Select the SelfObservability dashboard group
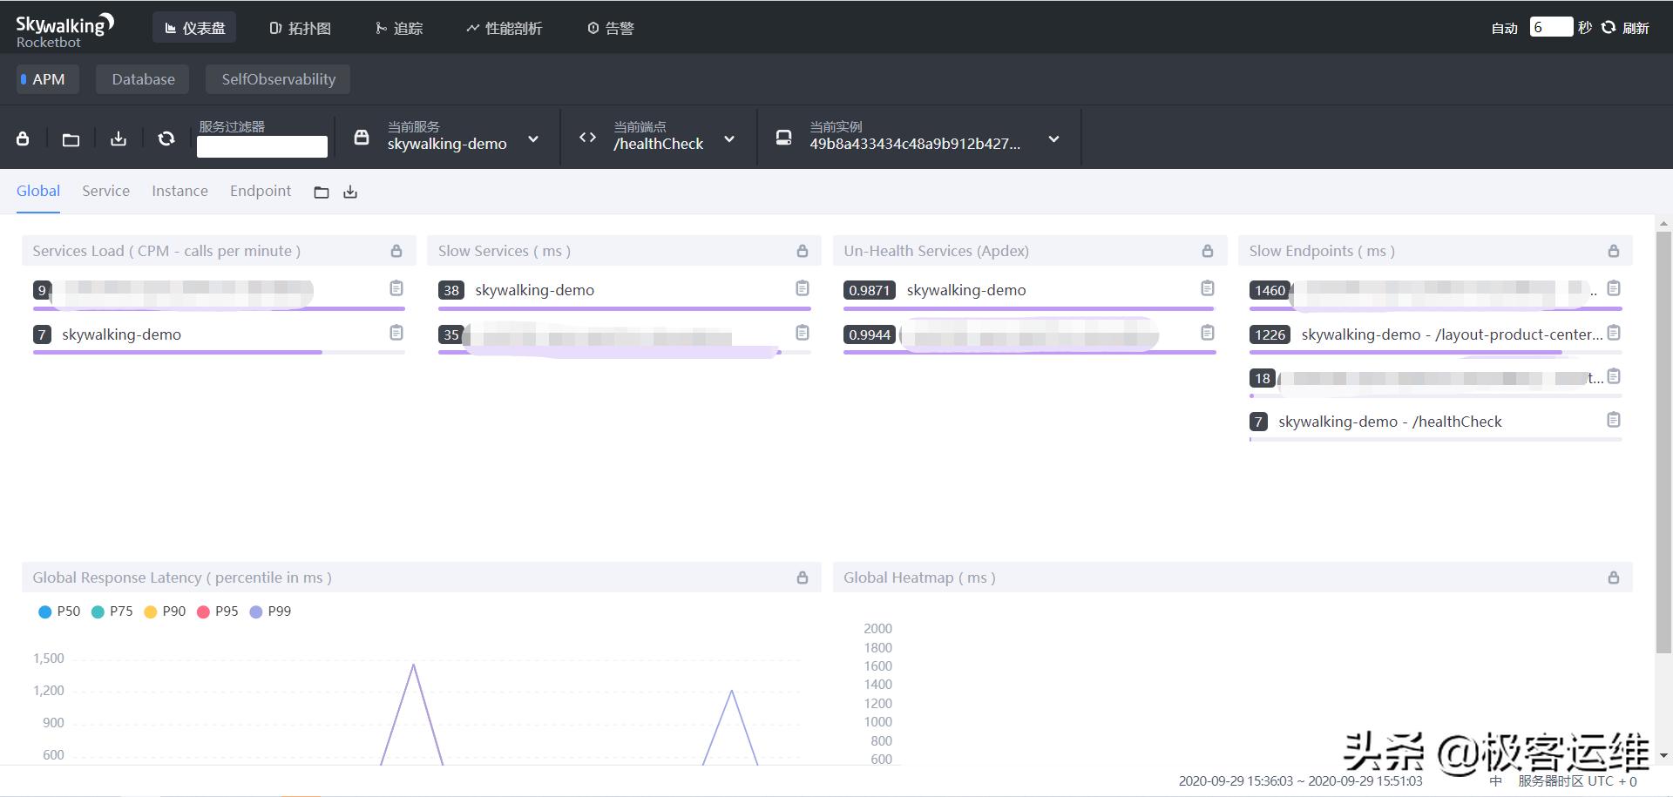The image size is (1673, 797). tap(278, 79)
